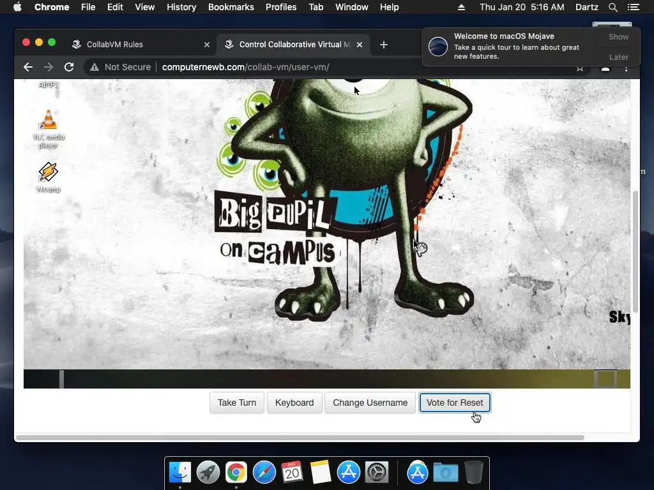The height and width of the screenshot is (490, 654).
Task: Open the App Store from the Dock
Action: [349, 473]
